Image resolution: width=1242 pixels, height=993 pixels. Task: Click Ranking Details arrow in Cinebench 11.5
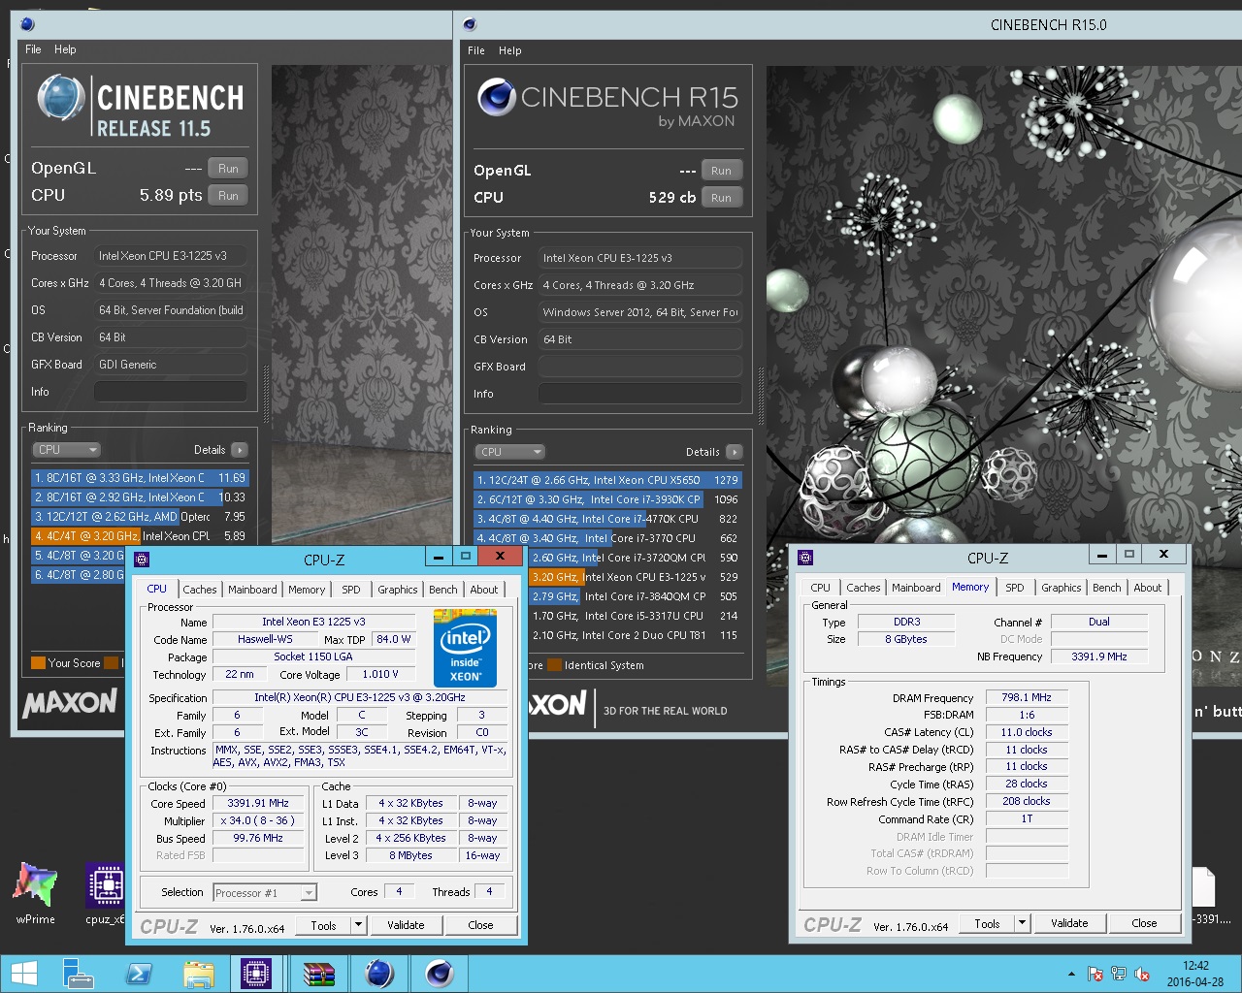240,450
